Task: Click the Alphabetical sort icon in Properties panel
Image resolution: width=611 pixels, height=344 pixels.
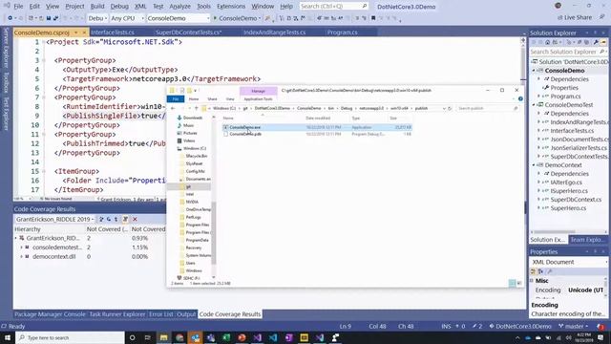Action: click(540, 271)
